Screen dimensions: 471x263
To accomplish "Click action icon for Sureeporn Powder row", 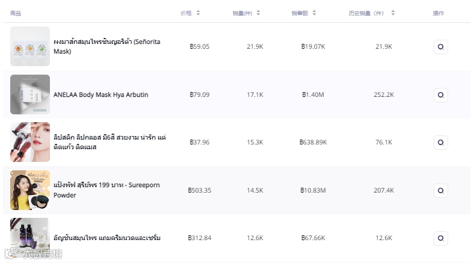I will (x=440, y=190).
